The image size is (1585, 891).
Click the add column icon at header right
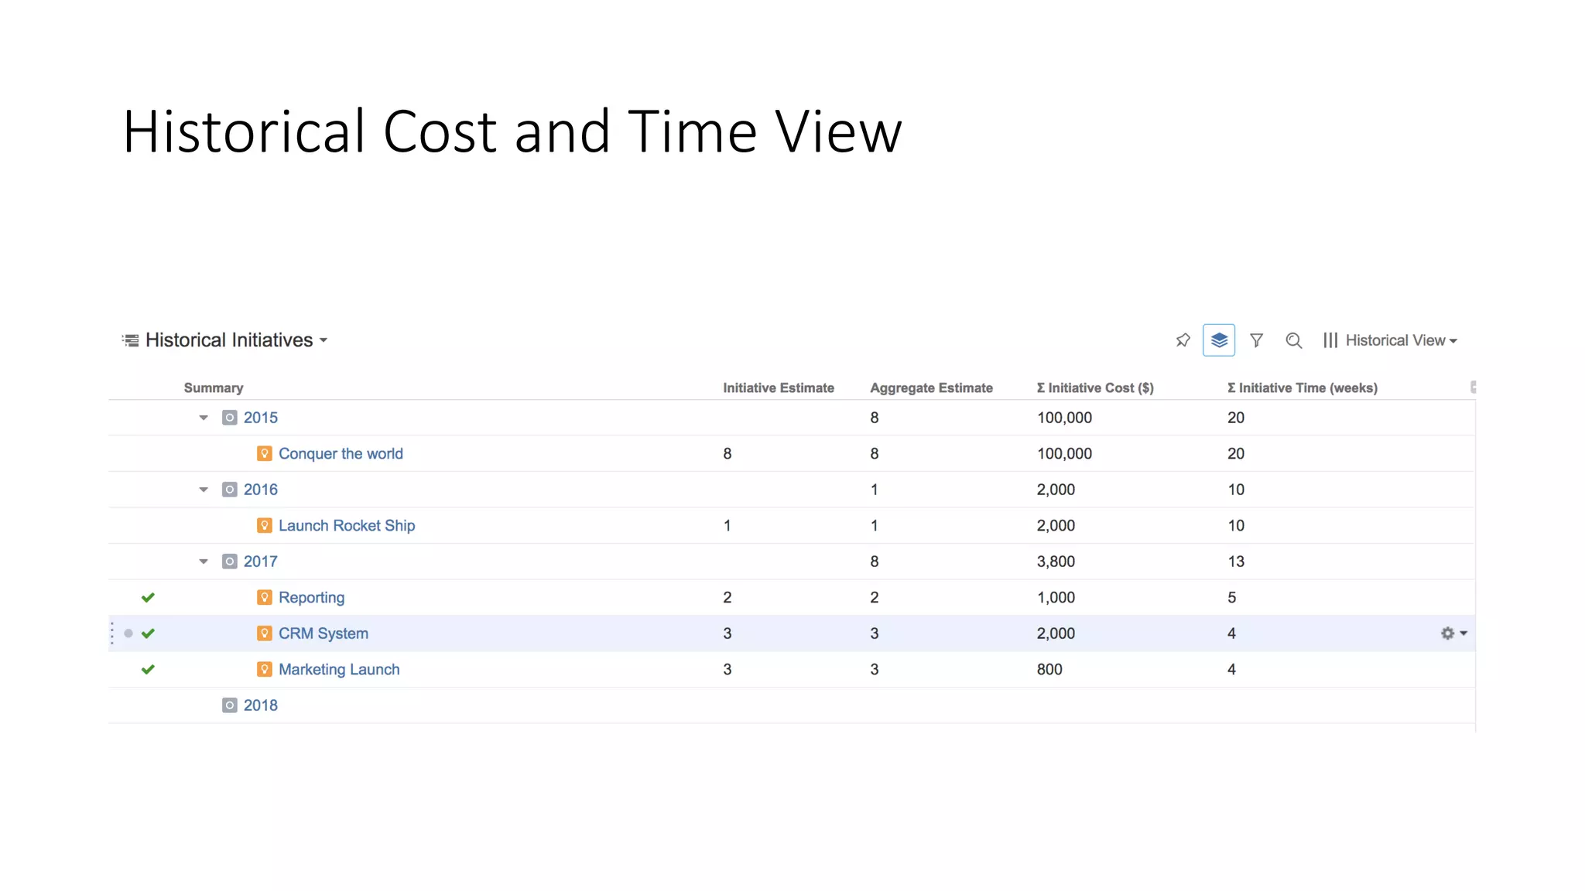tap(1473, 387)
